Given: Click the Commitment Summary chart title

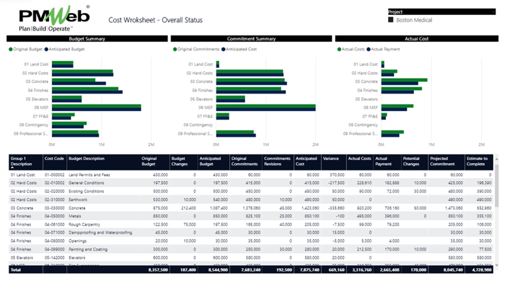Looking at the screenshot, I should [x=251, y=39].
